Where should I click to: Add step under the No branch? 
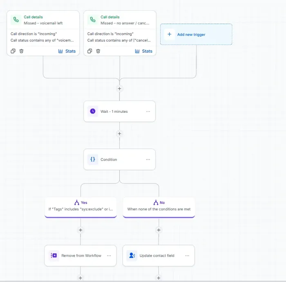(x=159, y=230)
